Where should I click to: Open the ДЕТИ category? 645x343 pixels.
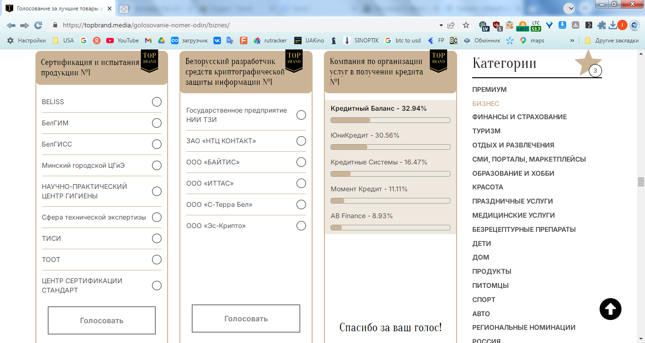[x=482, y=244]
